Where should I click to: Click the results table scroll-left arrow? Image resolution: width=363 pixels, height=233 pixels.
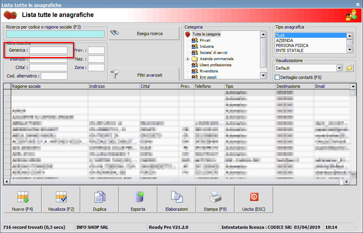pyautogui.click(x=7, y=182)
